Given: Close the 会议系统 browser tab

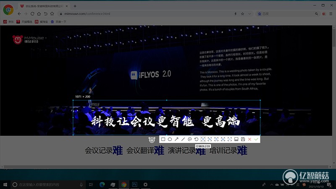Looking at the screenshot, I should pos(67,6).
